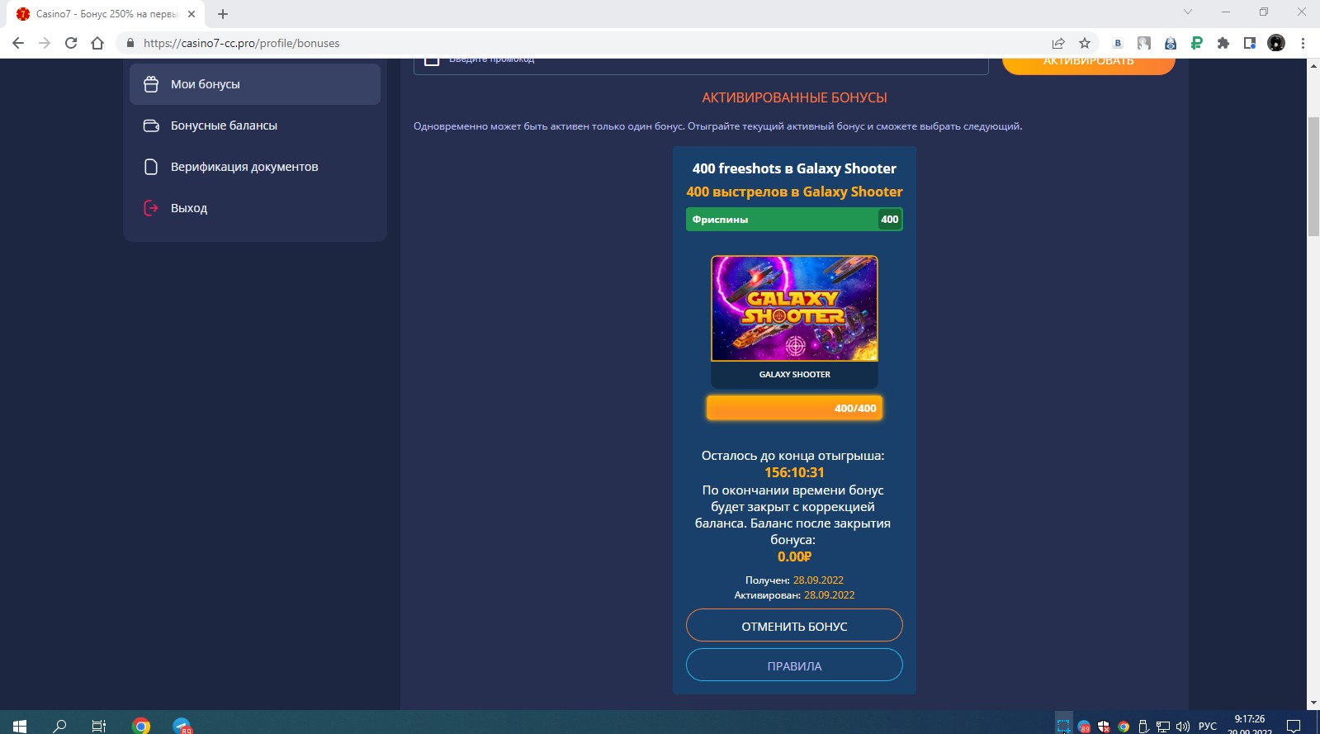Click the taskbar search magnifier
The height and width of the screenshot is (734, 1320).
[59, 726]
